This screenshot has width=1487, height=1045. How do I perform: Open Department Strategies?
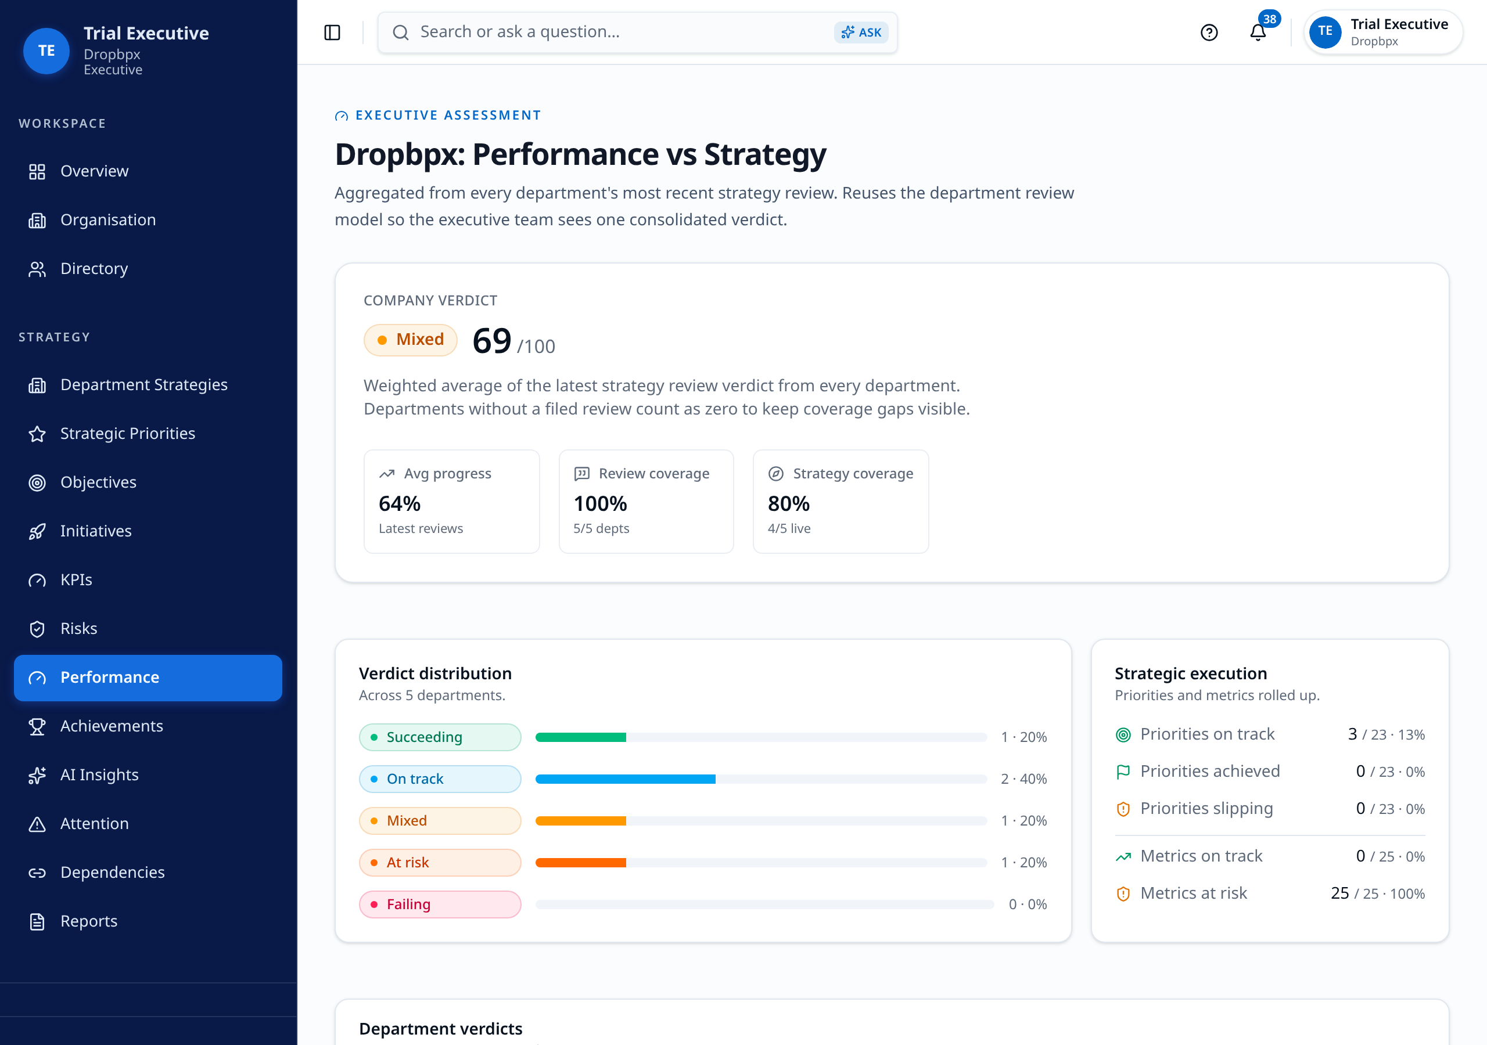coord(148,384)
